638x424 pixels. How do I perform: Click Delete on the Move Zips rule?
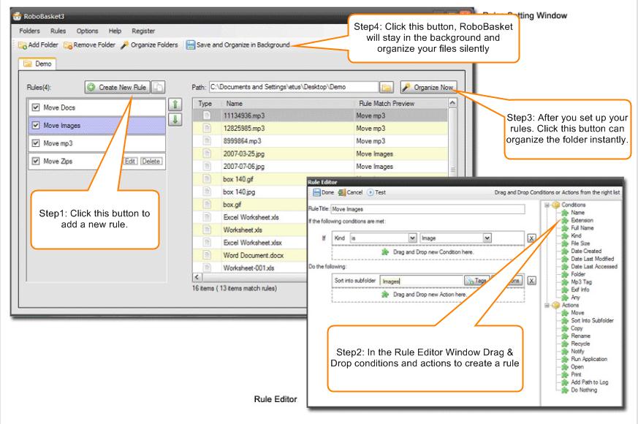click(x=151, y=161)
